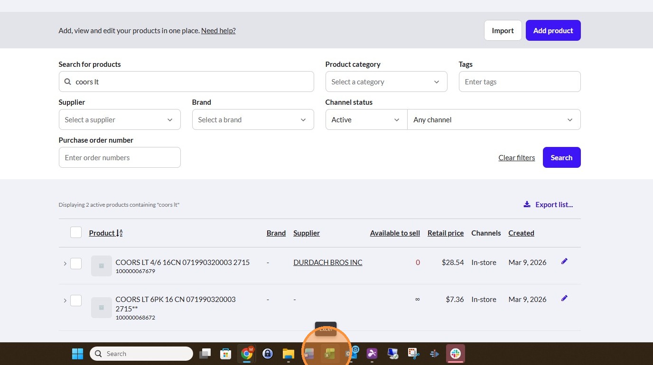The height and width of the screenshot is (365, 653).
Task: Open Outlook from the taskbar
Action: pyautogui.click(x=352, y=354)
